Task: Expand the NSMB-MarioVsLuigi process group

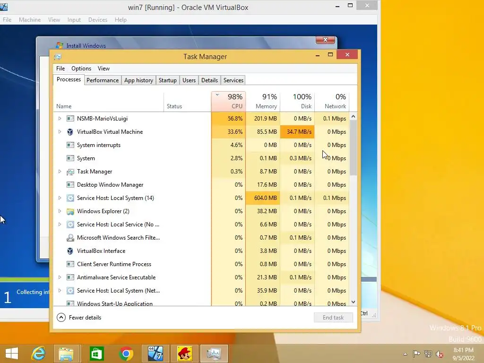Action: [x=60, y=119]
